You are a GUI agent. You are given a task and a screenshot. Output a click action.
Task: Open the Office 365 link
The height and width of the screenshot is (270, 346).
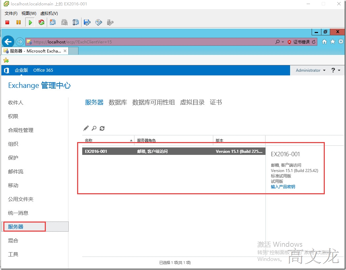[x=43, y=70]
